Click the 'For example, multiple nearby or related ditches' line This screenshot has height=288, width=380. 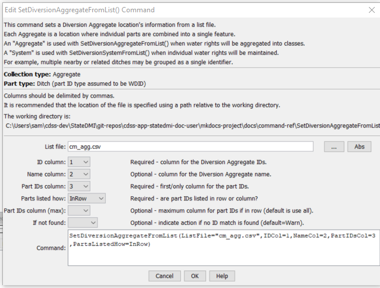(x=118, y=62)
